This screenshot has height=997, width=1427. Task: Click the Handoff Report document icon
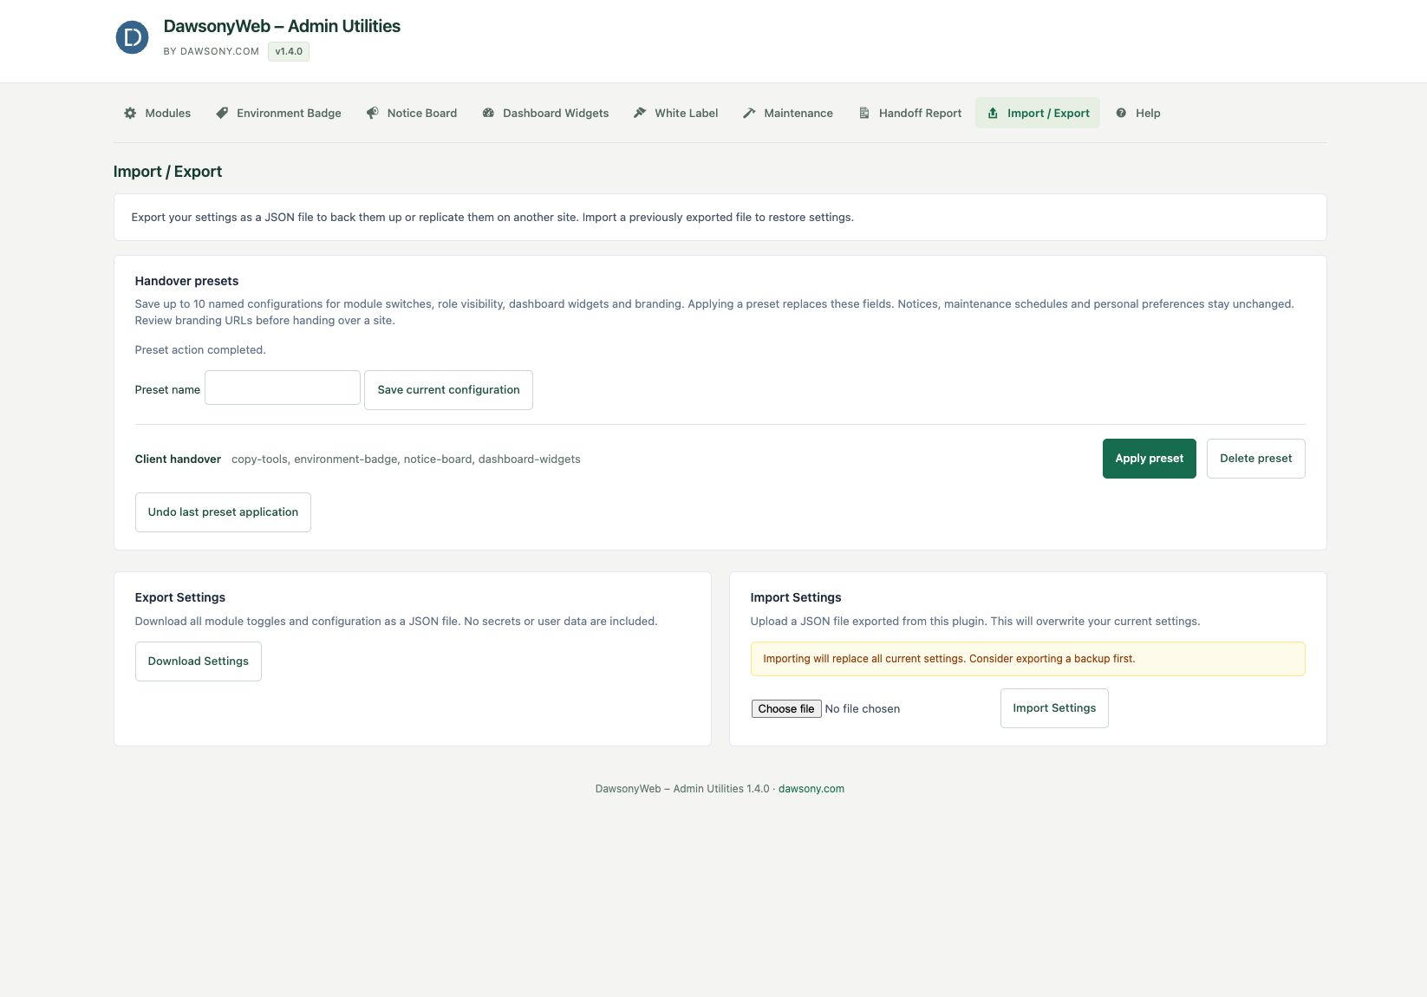(x=864, y=113)
